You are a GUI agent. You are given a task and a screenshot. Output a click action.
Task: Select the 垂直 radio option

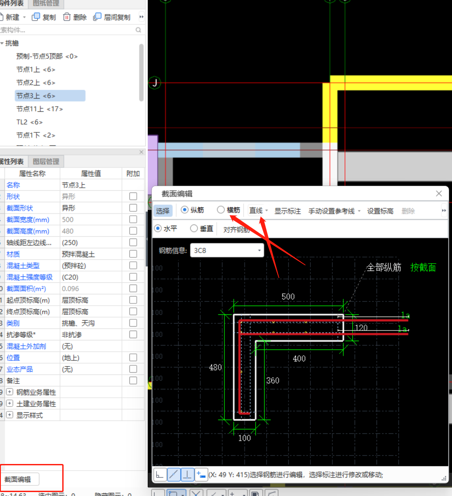click(194, 228)
